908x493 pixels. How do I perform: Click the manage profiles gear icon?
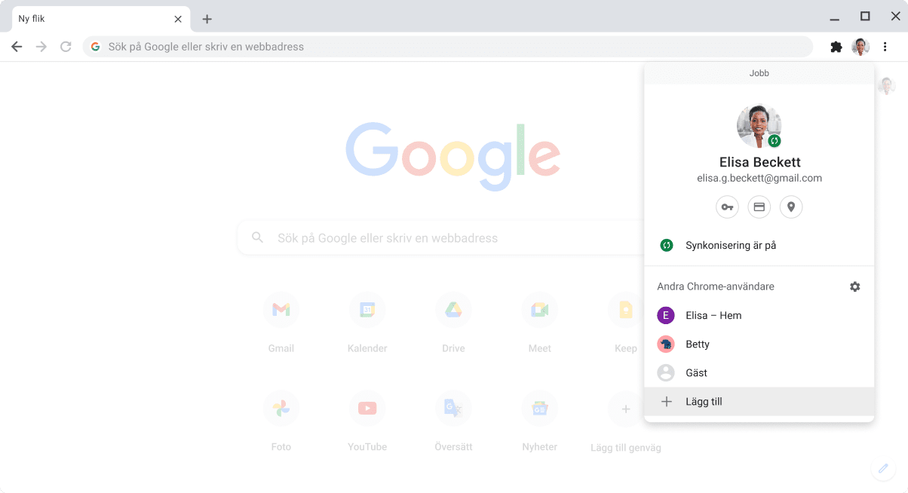pos(854,286)
